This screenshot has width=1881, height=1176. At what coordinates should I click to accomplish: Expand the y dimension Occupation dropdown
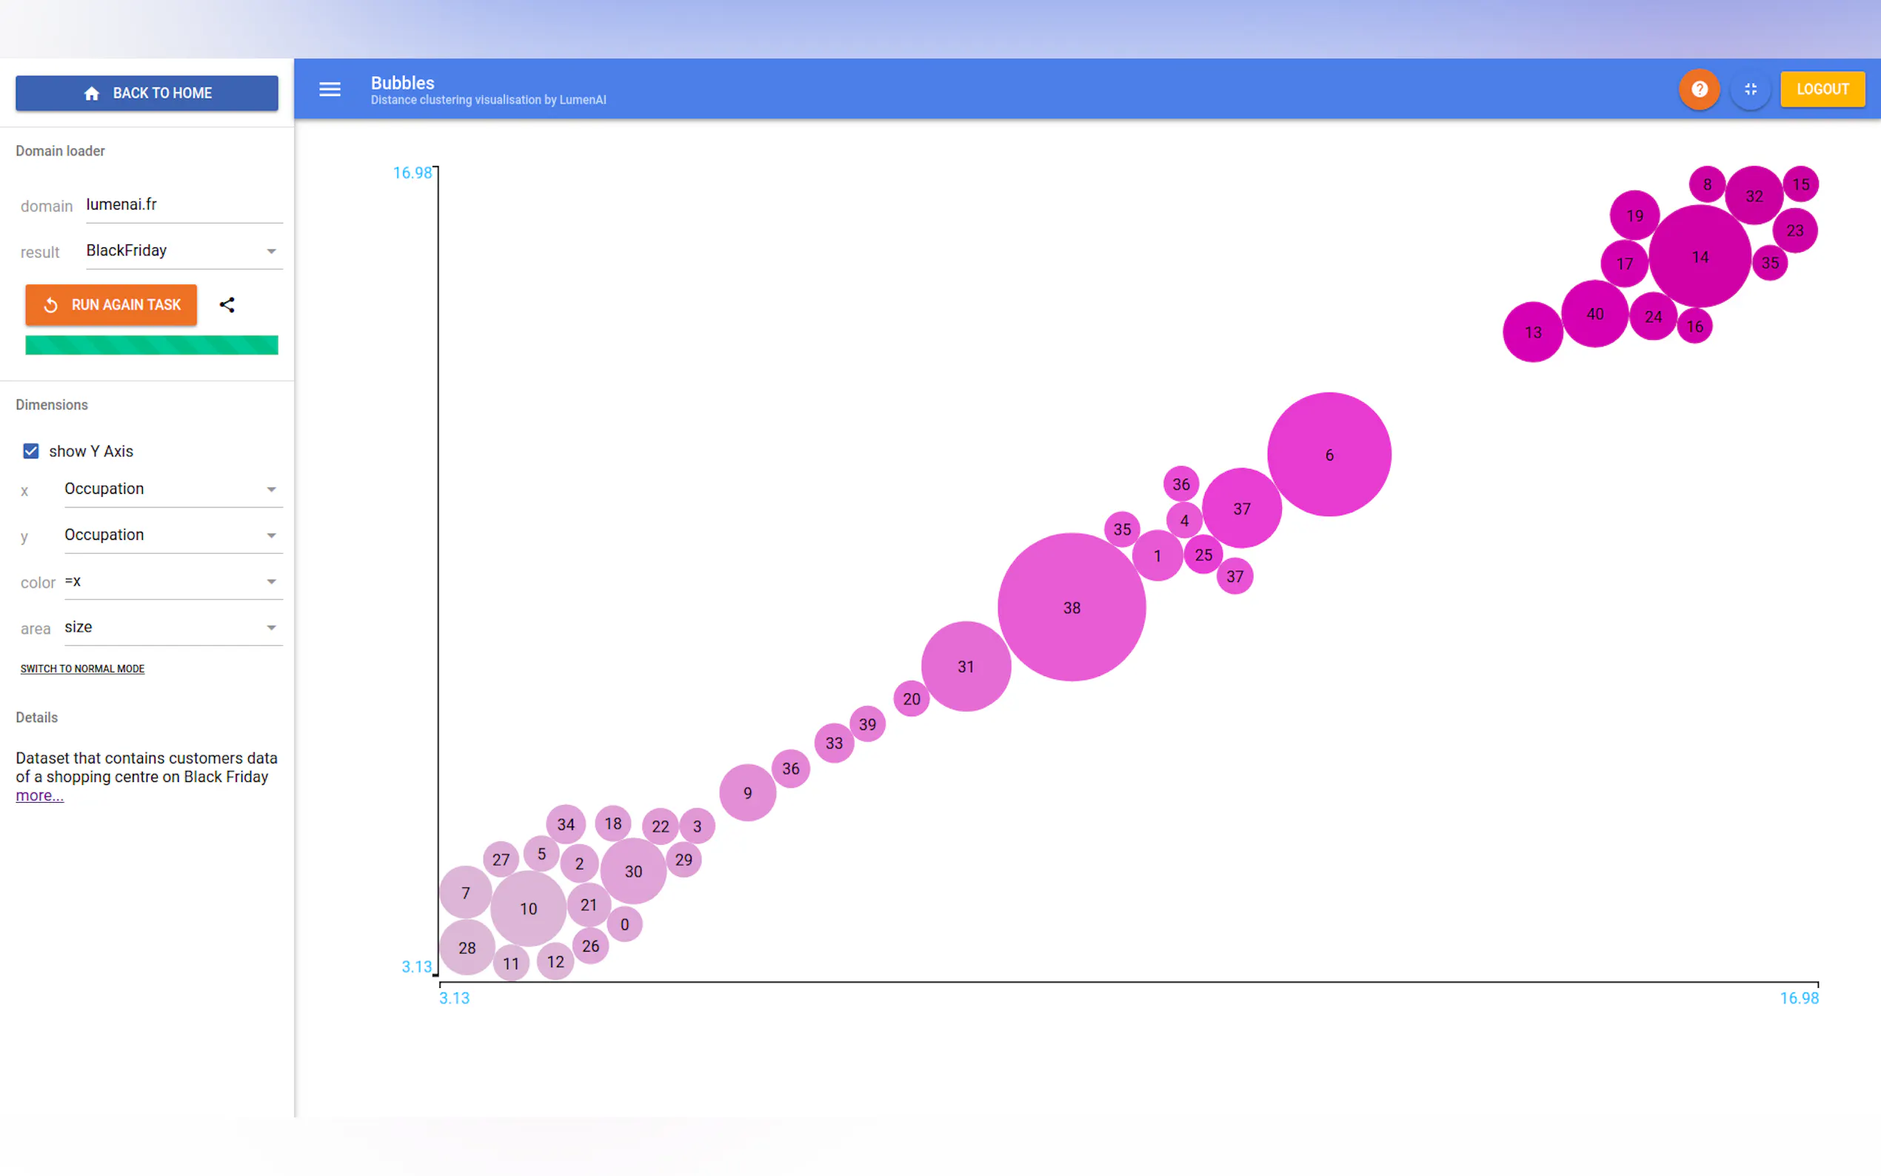point(173,535)
